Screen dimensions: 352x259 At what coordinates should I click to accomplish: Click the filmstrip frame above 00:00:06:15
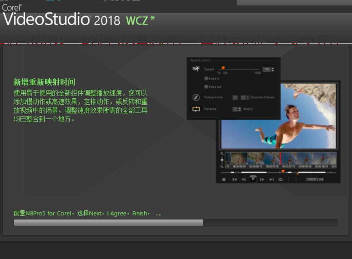click(256, 158)
